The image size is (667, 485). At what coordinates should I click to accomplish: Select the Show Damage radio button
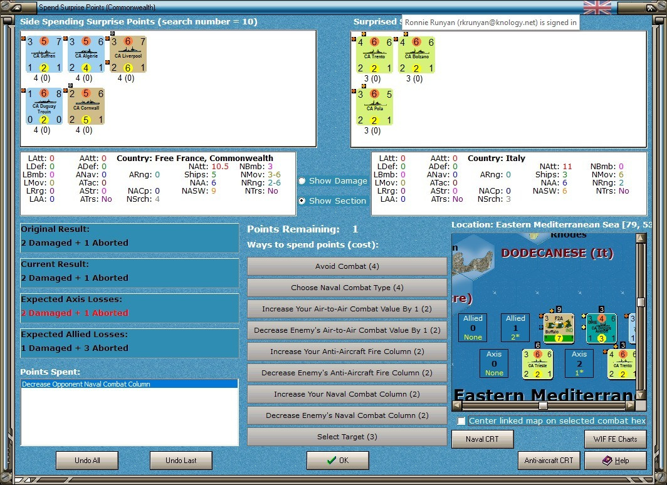click(x=302, y=180)
